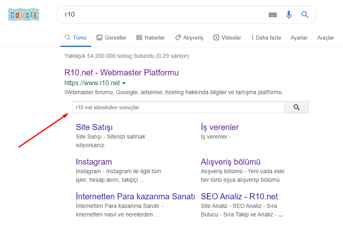Click the blue search magnifier icon
Screen dimensions: 343x225
[x=305, y=15]
